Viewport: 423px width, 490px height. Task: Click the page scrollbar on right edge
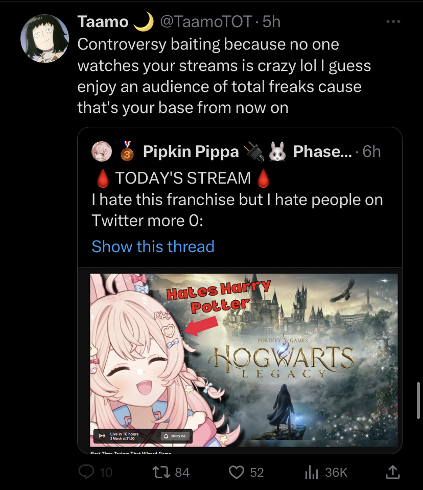418,400
